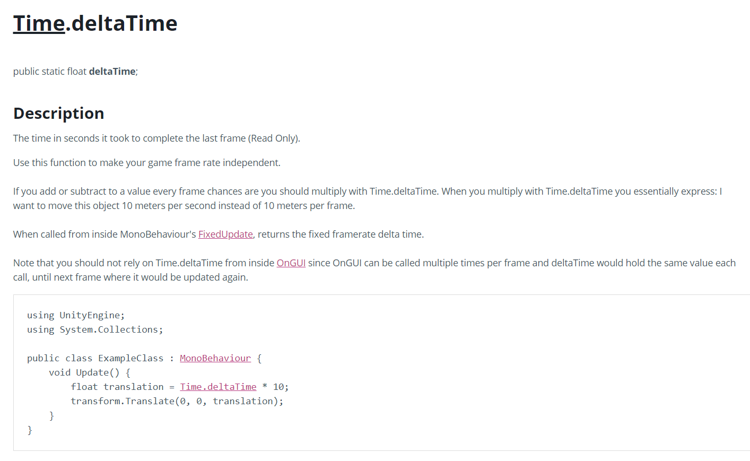The image size is (750, 461).
Task: Click the Description heading
Action: [x=59, y=113]
